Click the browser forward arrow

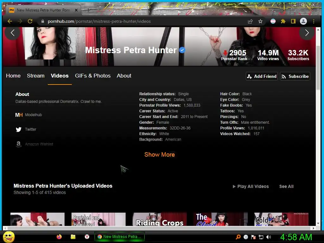click(x=20, y=21)
